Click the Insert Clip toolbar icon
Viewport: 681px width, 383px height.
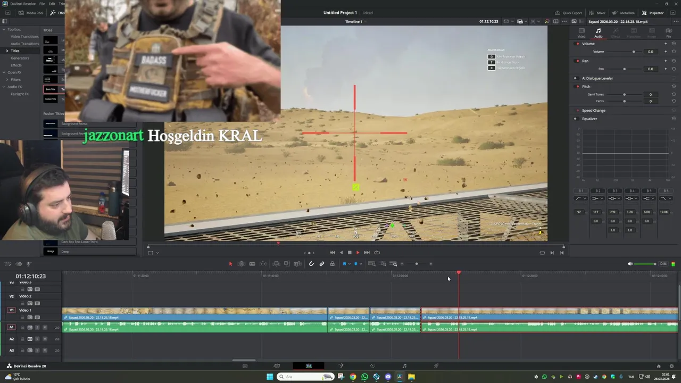276,264
